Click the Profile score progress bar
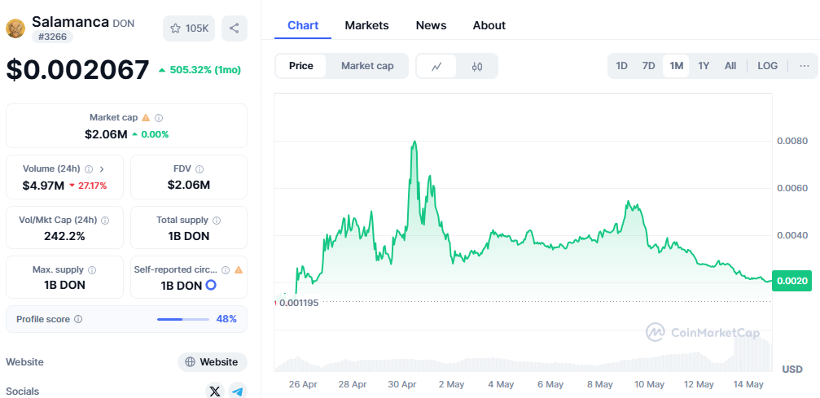 [x=183, y=319]
